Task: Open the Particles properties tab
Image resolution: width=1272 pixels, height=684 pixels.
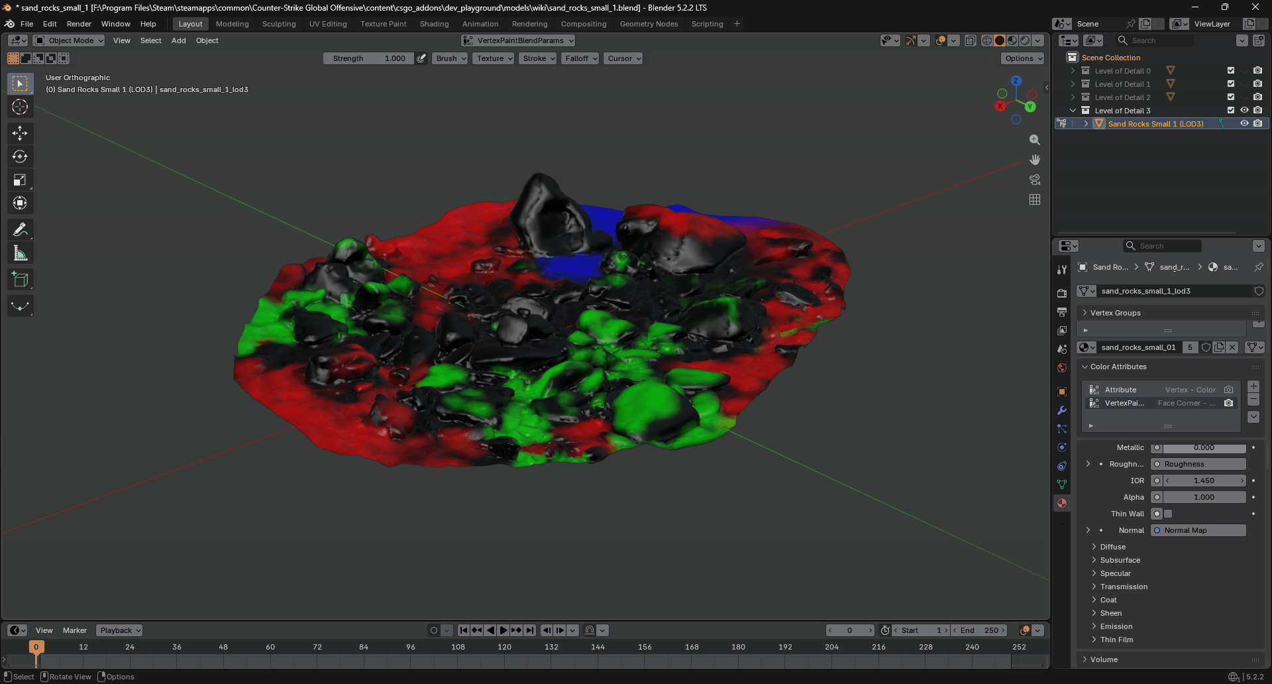Action: coord(1062,429)
